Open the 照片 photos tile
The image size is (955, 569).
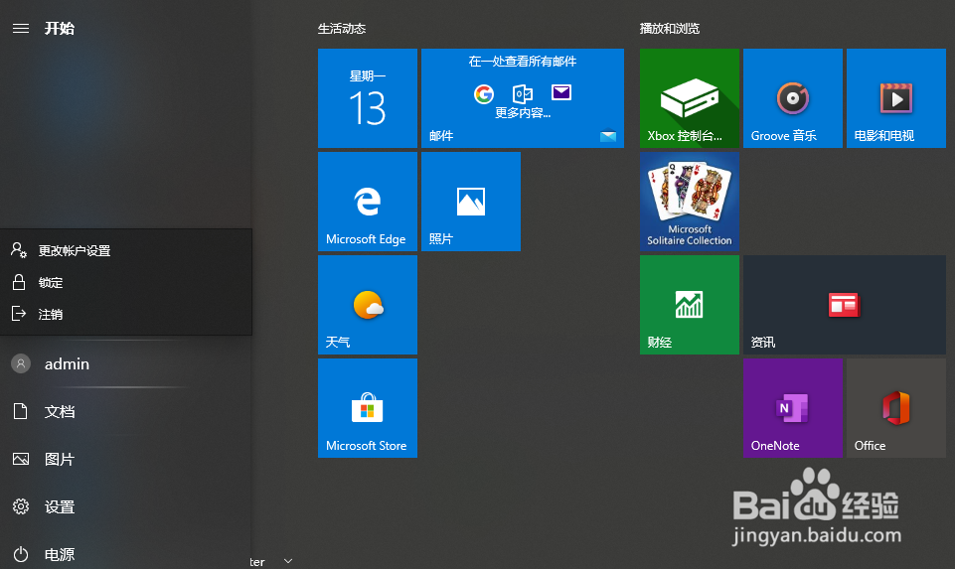click(x=471, y=202)
